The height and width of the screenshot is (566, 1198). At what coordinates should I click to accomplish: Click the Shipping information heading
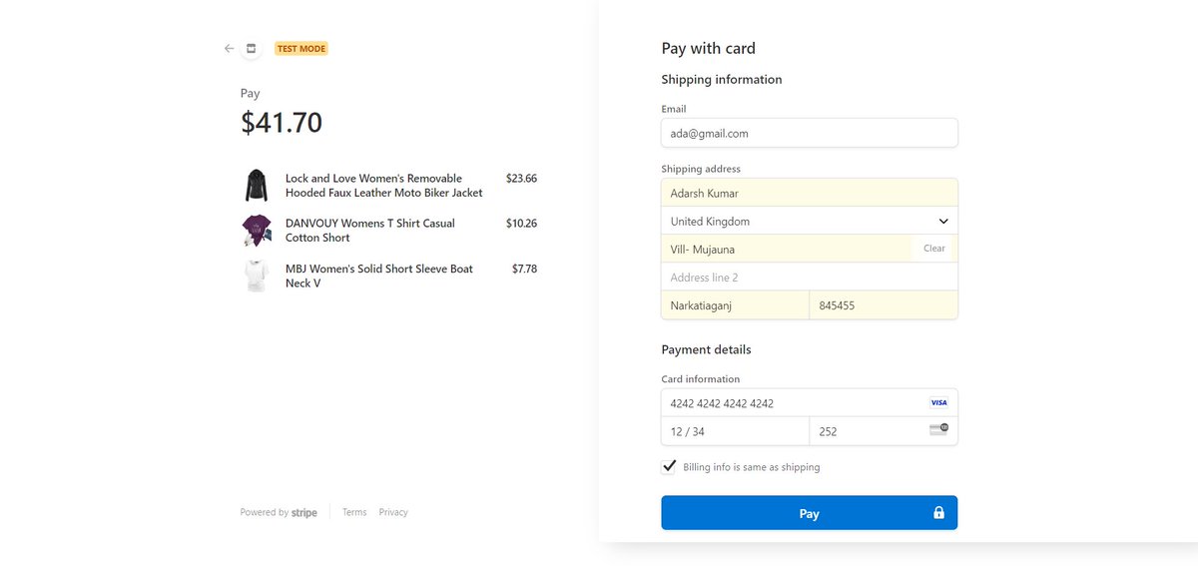click(722, 80)
